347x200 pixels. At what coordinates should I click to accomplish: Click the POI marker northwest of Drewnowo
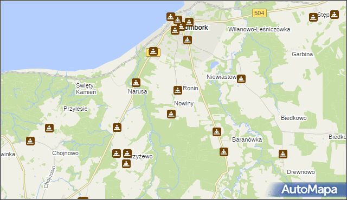pos(283,154)
